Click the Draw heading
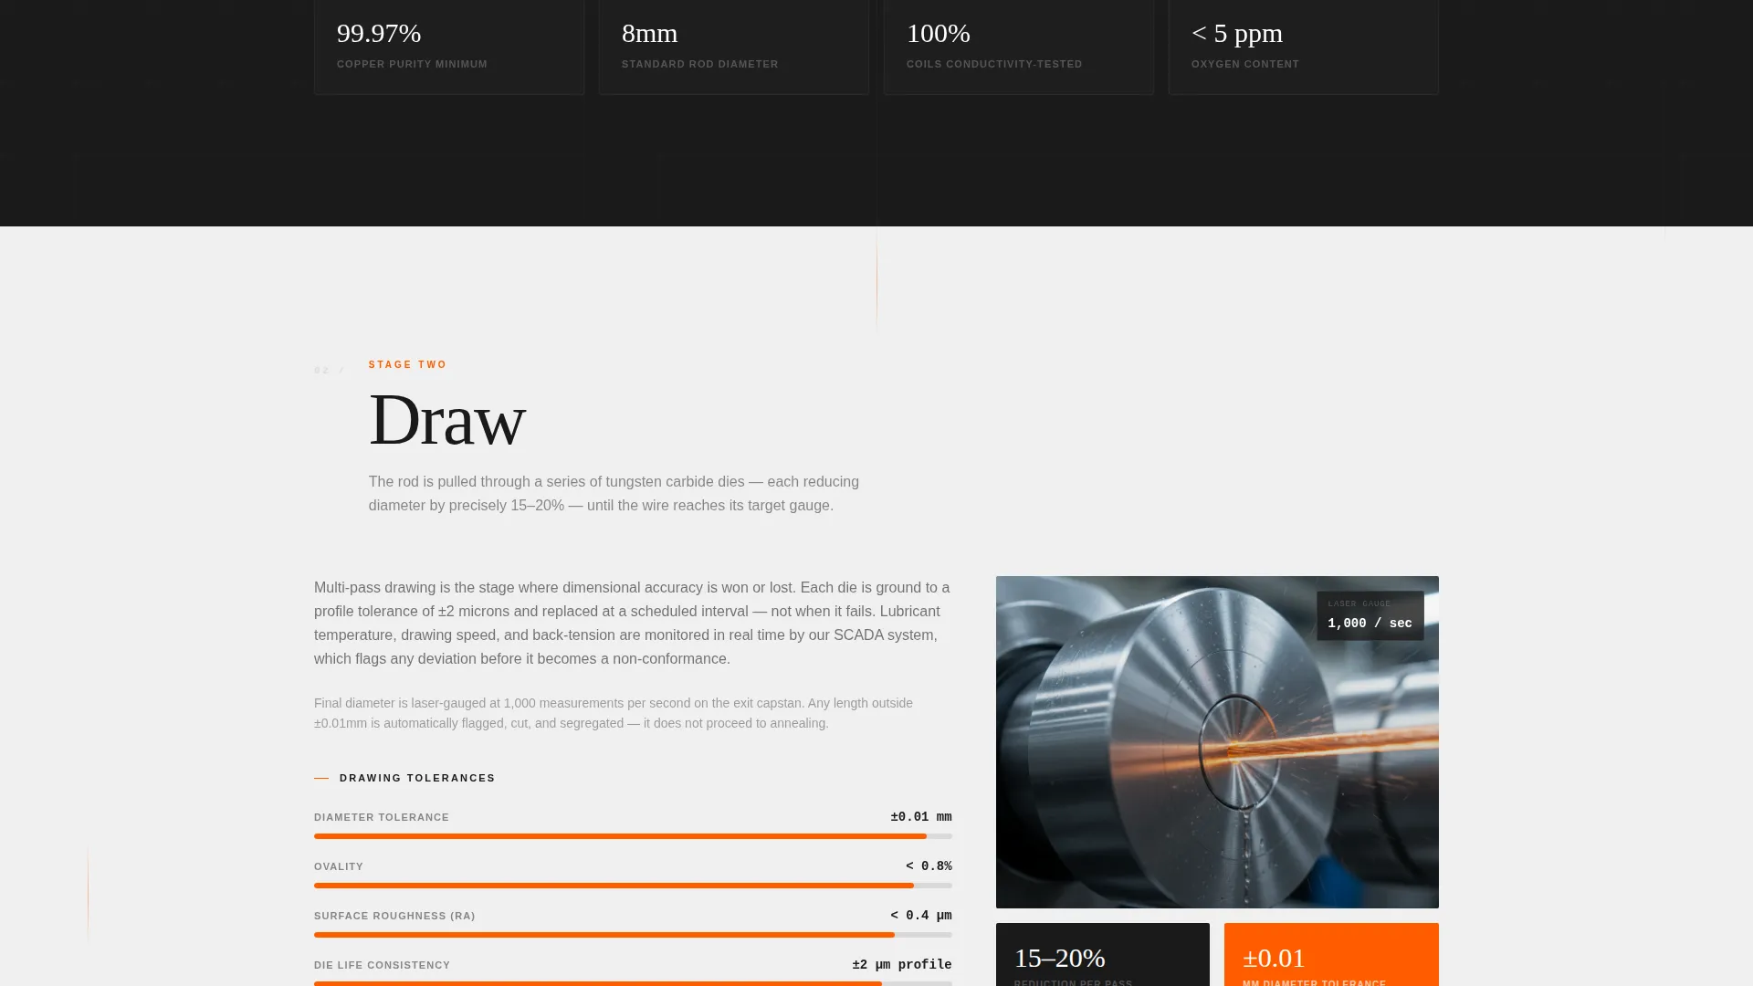 [447, 420]
